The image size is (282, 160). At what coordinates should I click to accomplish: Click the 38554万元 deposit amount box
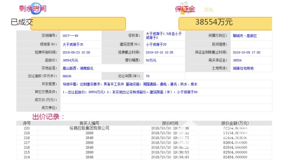[225, 23]
